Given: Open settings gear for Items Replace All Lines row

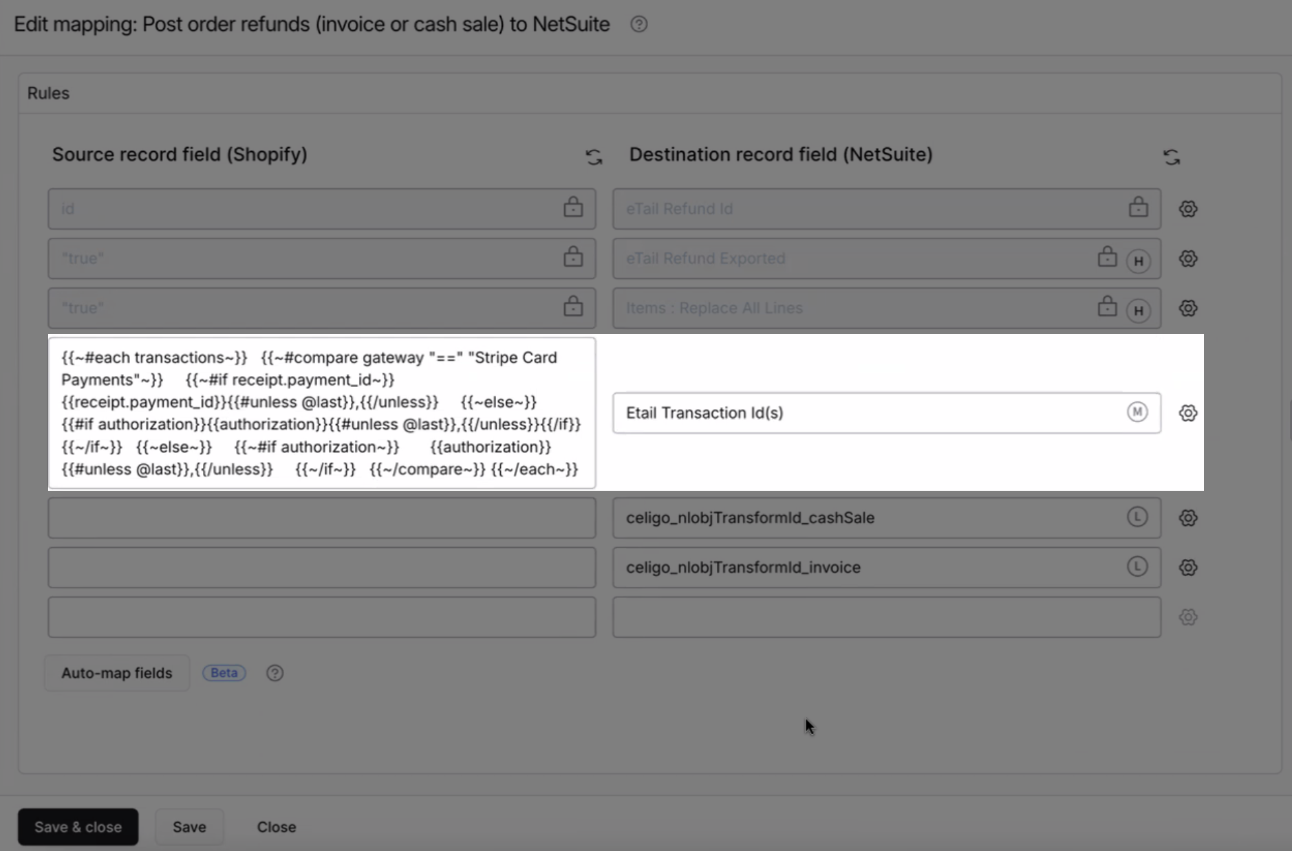Looking at the screenshot, I should coord(1188,308).
